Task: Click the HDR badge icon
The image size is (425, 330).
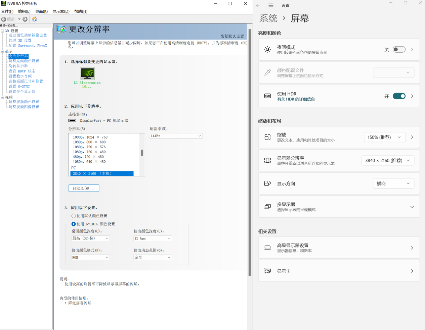Action: point(267,96)
